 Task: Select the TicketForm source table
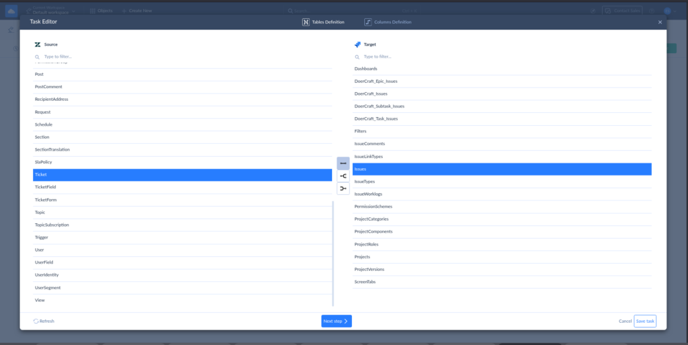[183, 200]
